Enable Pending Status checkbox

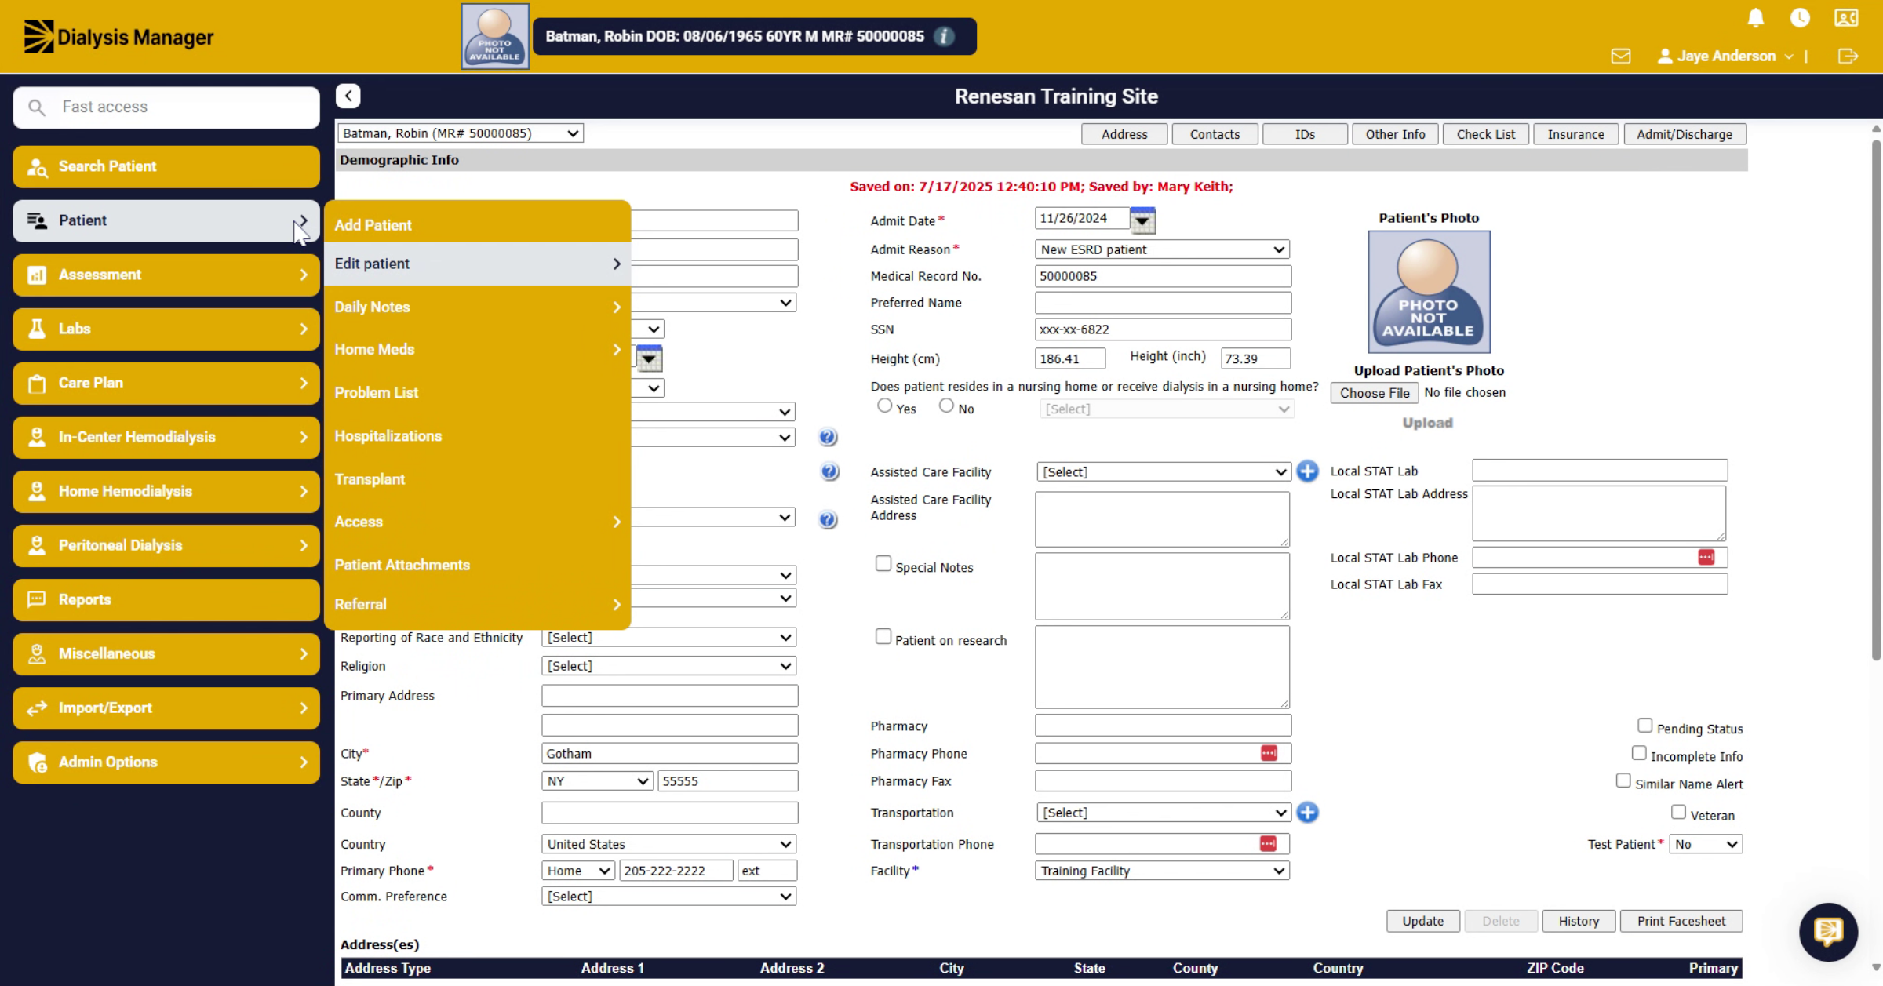point(1645,726)
